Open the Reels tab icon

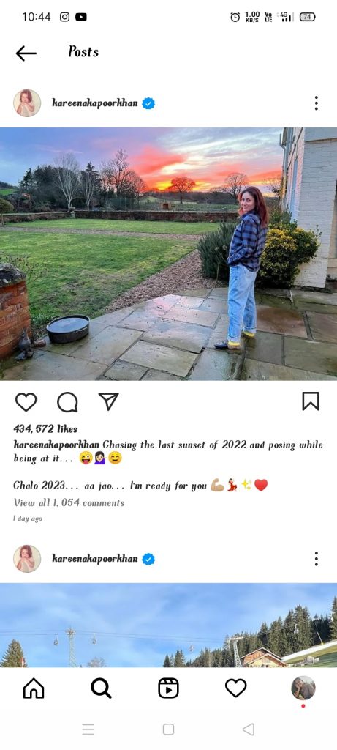coord(168,688)
